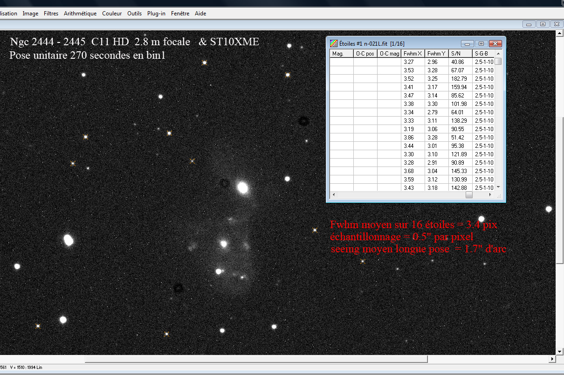Open the Plug-in menu

[x=156, y=14]
